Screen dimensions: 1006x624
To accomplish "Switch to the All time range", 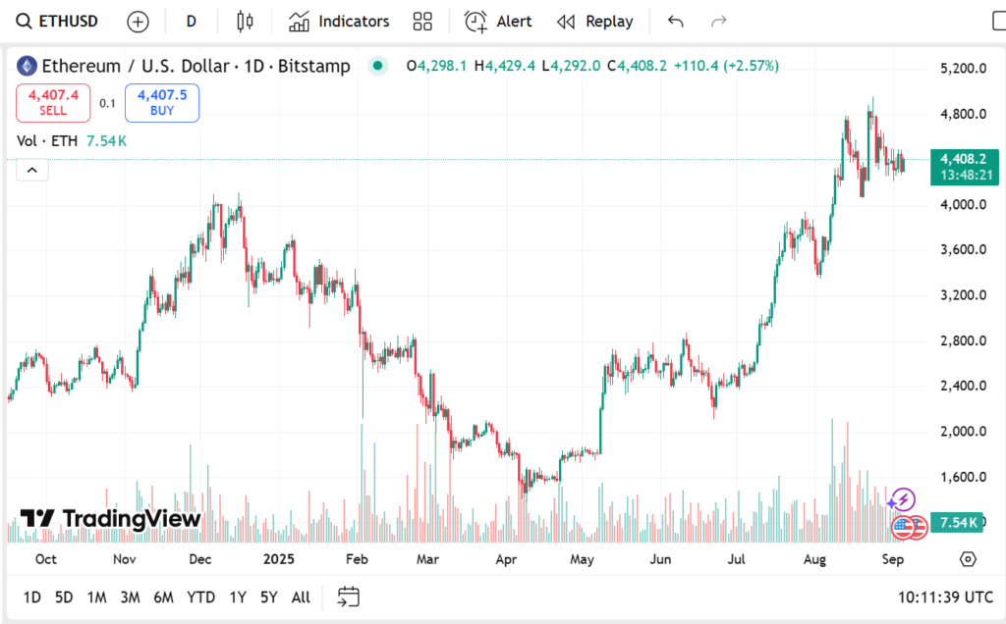I will coord(301,598).
